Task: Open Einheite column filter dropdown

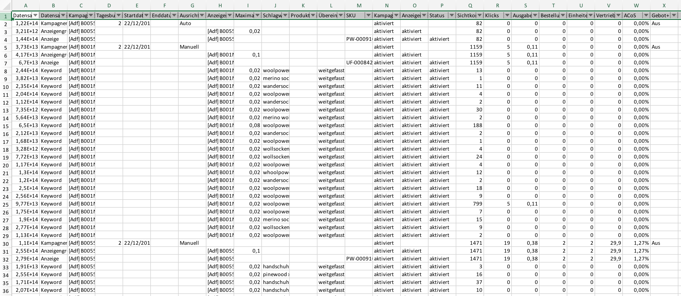Action: (590, 15)
